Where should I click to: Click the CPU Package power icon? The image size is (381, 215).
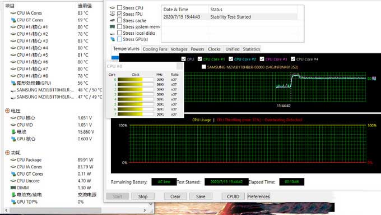coord(13,160)
